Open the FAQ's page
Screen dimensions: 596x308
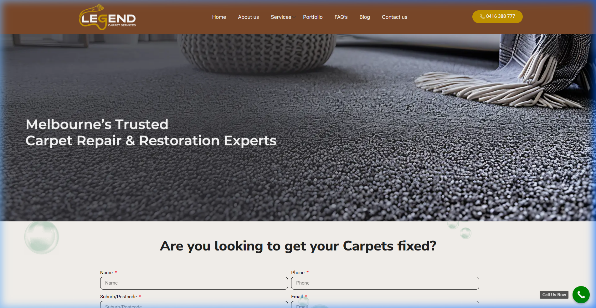[341, 17]
